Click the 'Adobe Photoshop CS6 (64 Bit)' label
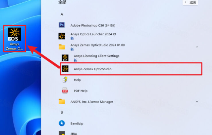 tap(92, 25)
